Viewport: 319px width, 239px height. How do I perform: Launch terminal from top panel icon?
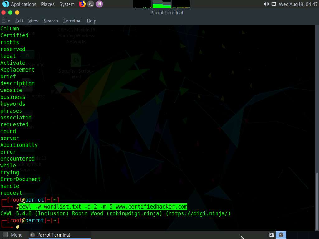click(91, 4)
